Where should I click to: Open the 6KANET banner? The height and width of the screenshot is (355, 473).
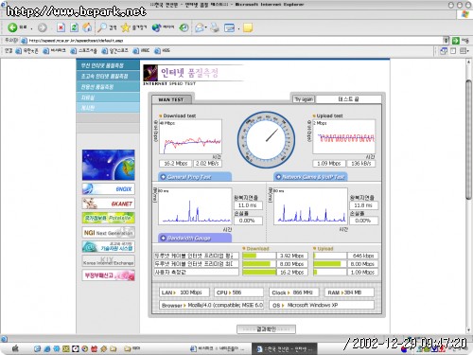click(x=108, y=204)
